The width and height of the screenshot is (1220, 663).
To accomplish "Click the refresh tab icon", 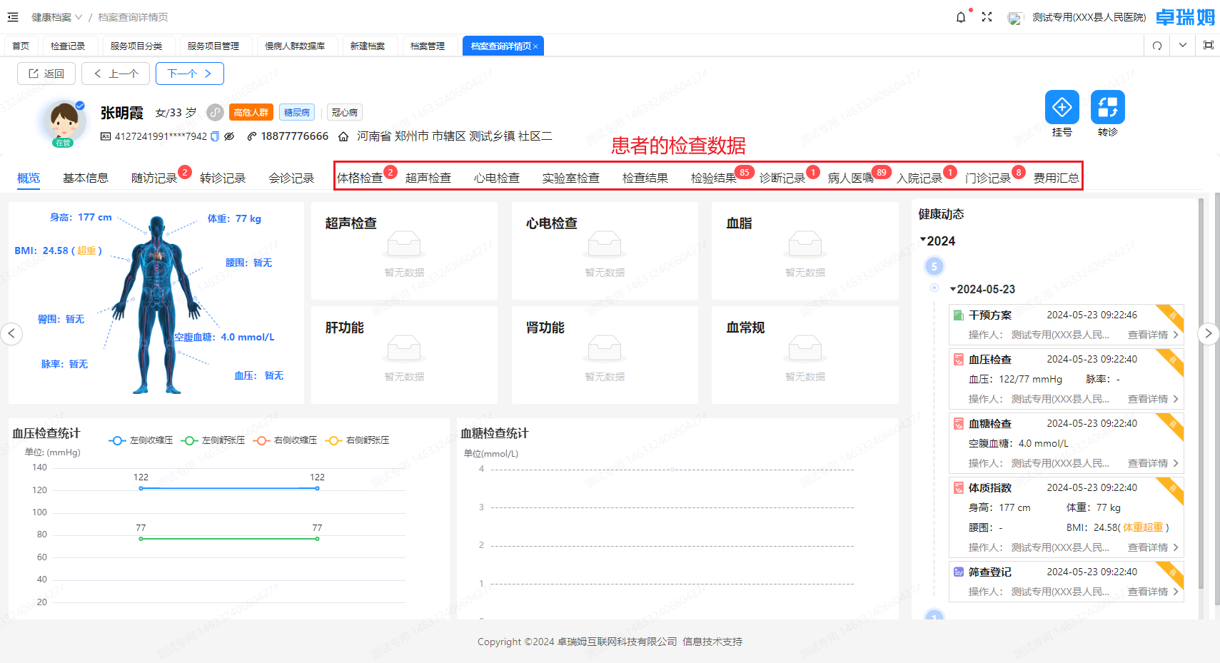I will point(1157,46).
